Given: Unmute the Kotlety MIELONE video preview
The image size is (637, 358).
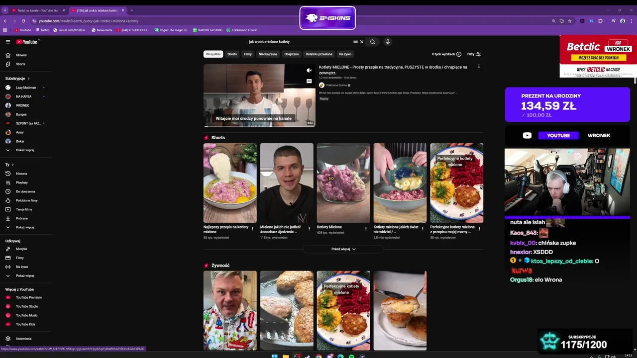Looking at the screenshot, I should [309, 70].
